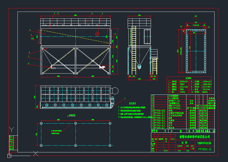Image resolution: width=228 pixels, height=162 pixels.
Task: Select the bottom-right foundation anchor square
Action: (110, 145)
